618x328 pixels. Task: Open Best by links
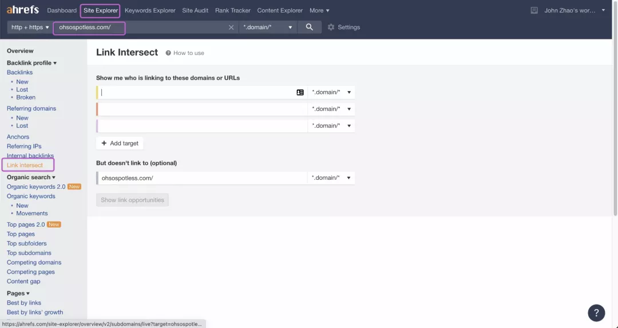click(23, 303)
